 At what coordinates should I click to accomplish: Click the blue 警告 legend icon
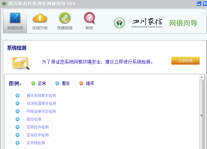(x=57, y=83)
